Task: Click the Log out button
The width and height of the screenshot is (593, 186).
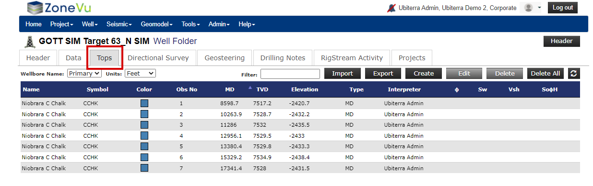Action: [x=562, y=8]
